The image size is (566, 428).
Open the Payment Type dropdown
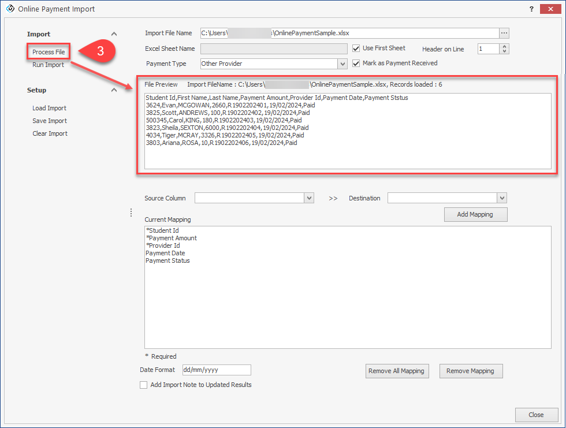[x=342, y=64]
